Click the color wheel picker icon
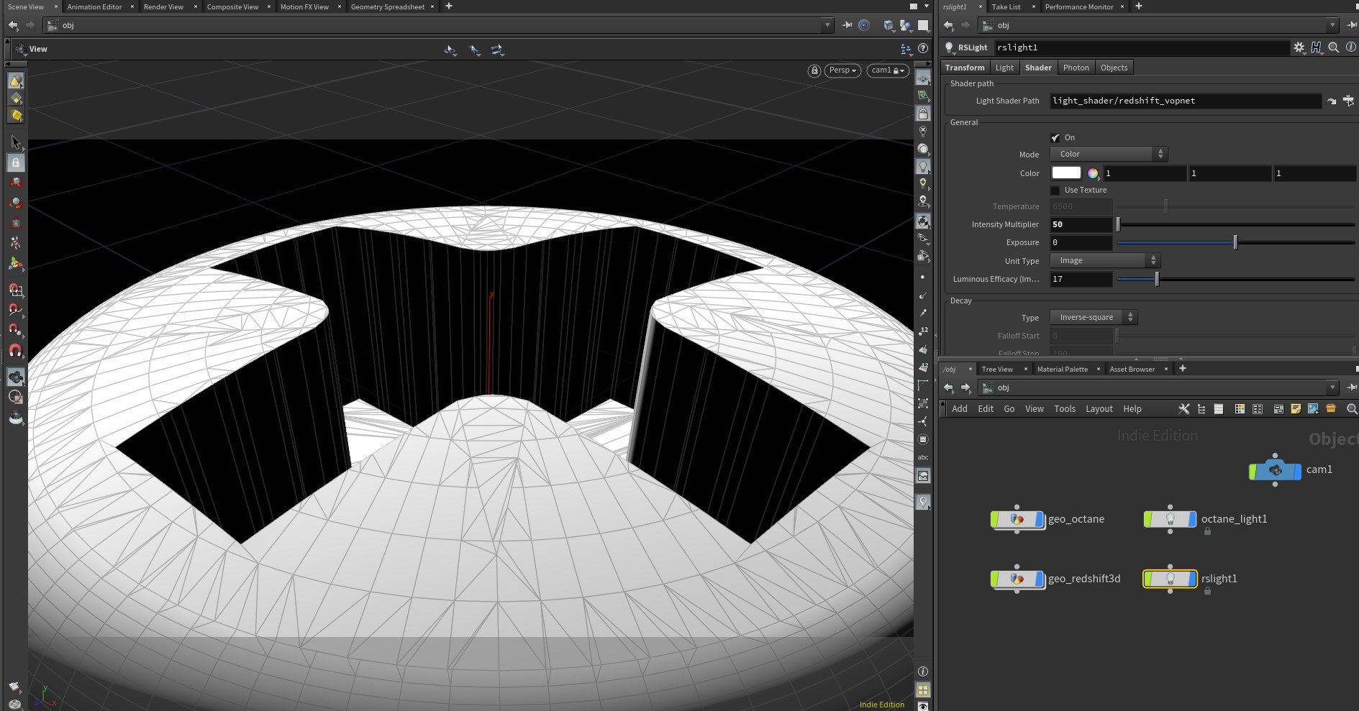The height and width of the screenshot is (711, 1359). (1093, 173)
